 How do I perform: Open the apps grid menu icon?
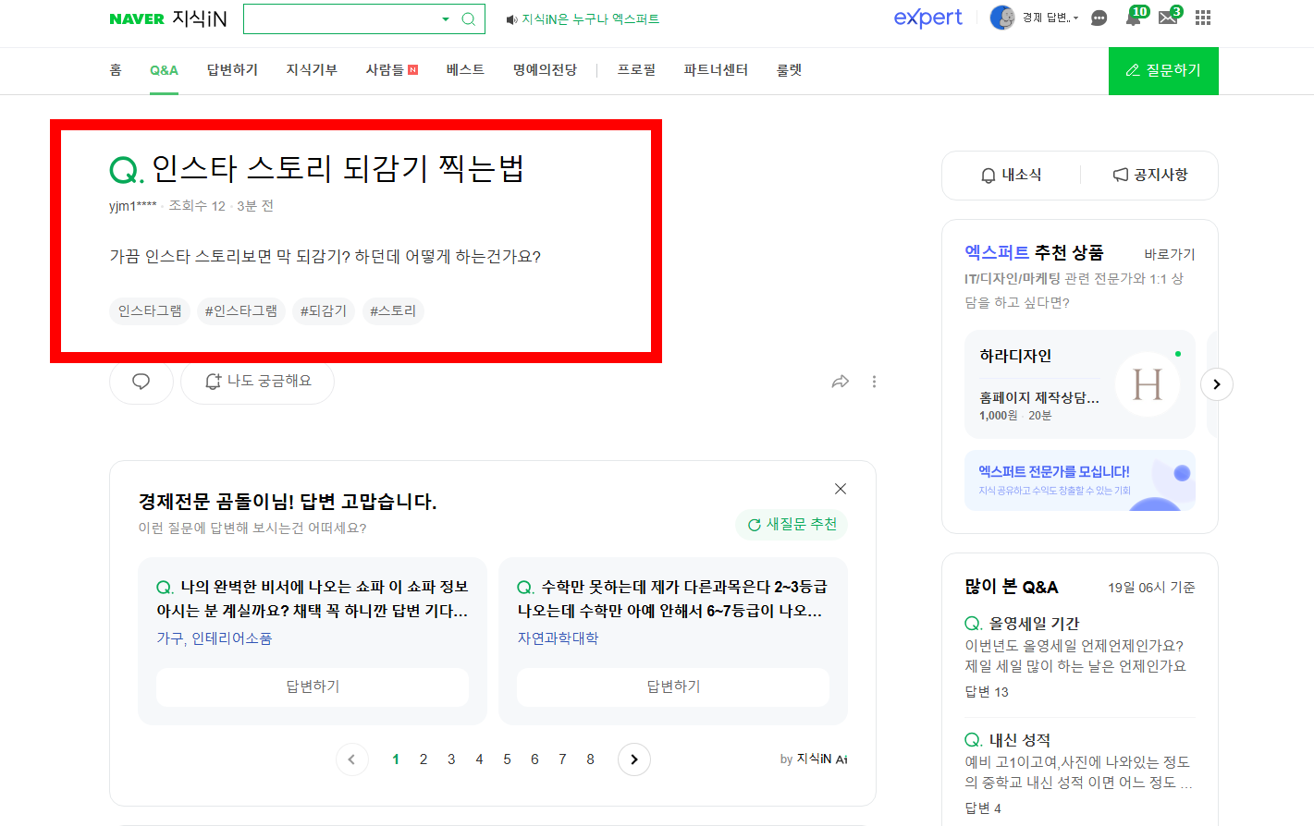[x=1203, y=18]
